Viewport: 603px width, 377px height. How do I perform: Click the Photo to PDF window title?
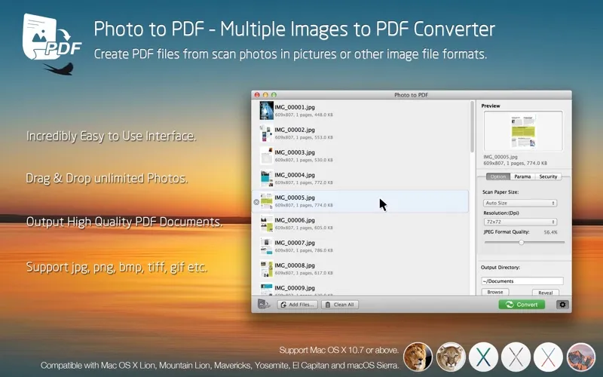(411, 95)
